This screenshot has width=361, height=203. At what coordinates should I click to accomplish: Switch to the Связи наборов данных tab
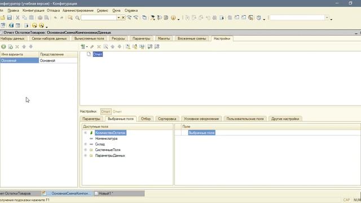pos(49,38)
